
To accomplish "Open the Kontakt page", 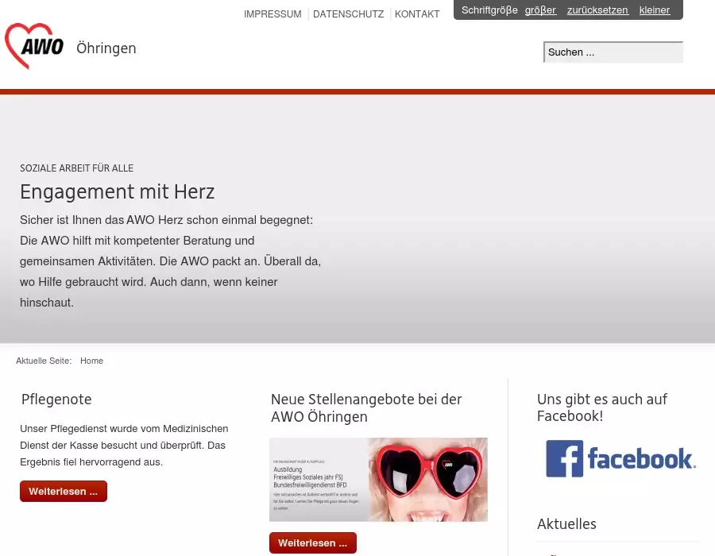I will pos(417,14).
